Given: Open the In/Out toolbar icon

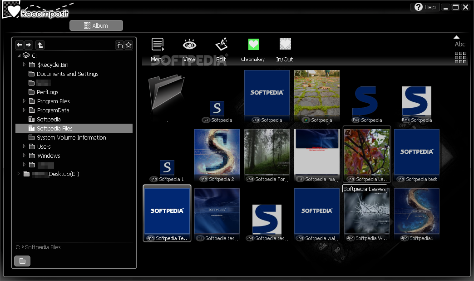Looking at the screenshot, I should point(285,44).
